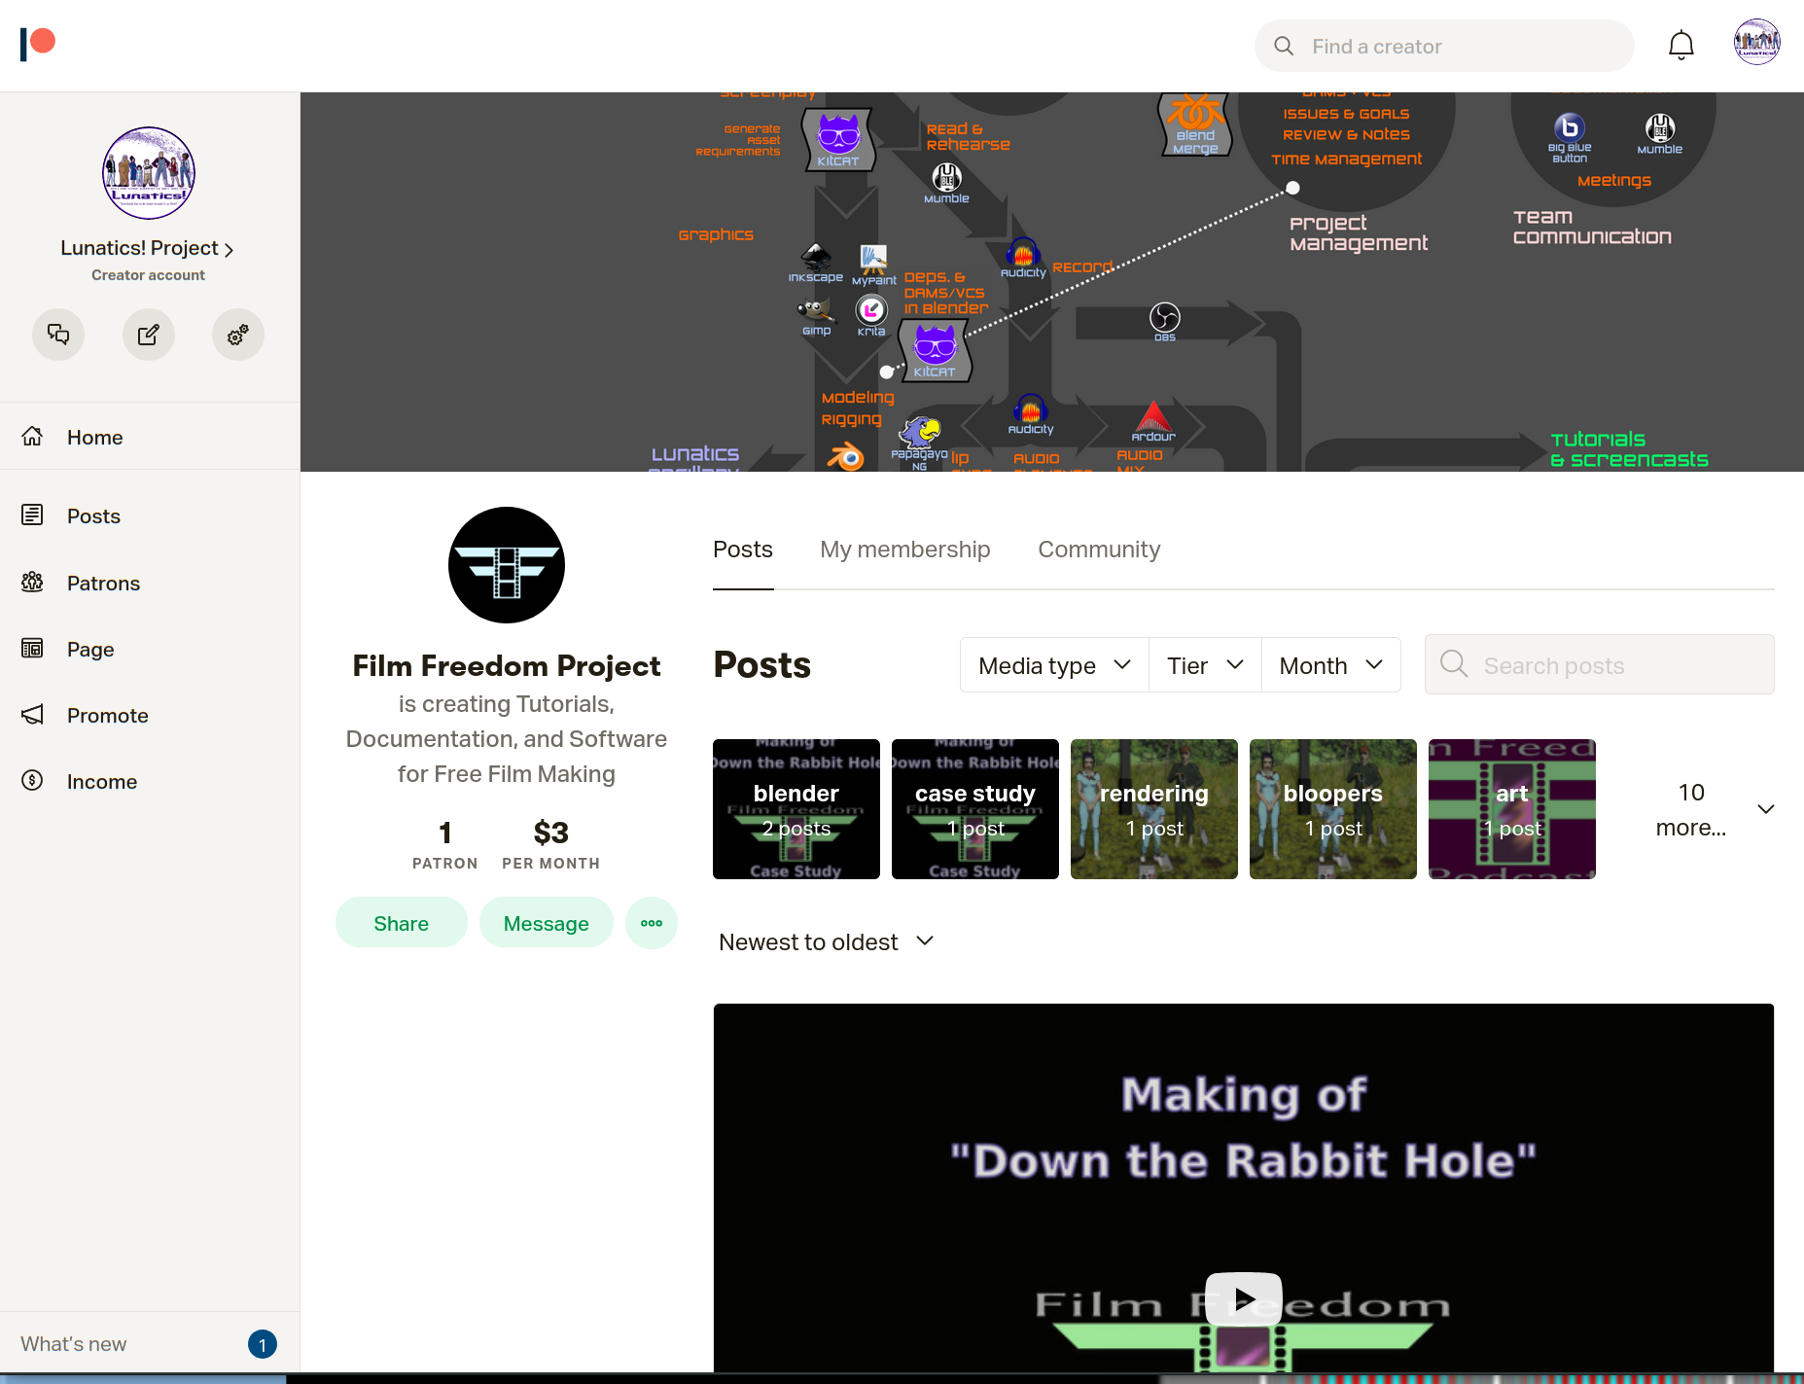Viewport: 1804px width, 1384px height.
Task: Click the user avatar in top right
Action: 1756,43
